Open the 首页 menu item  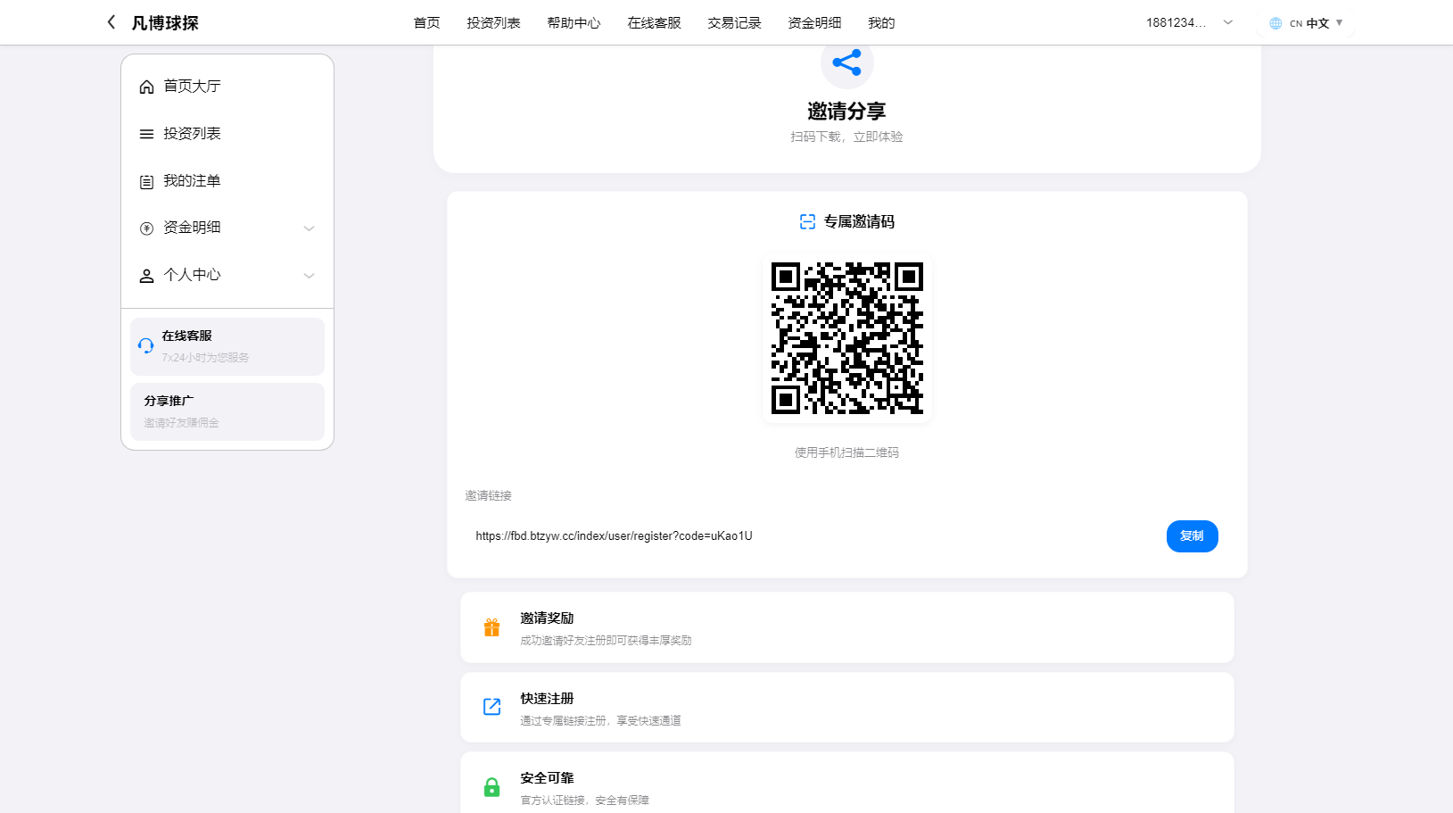426,23
